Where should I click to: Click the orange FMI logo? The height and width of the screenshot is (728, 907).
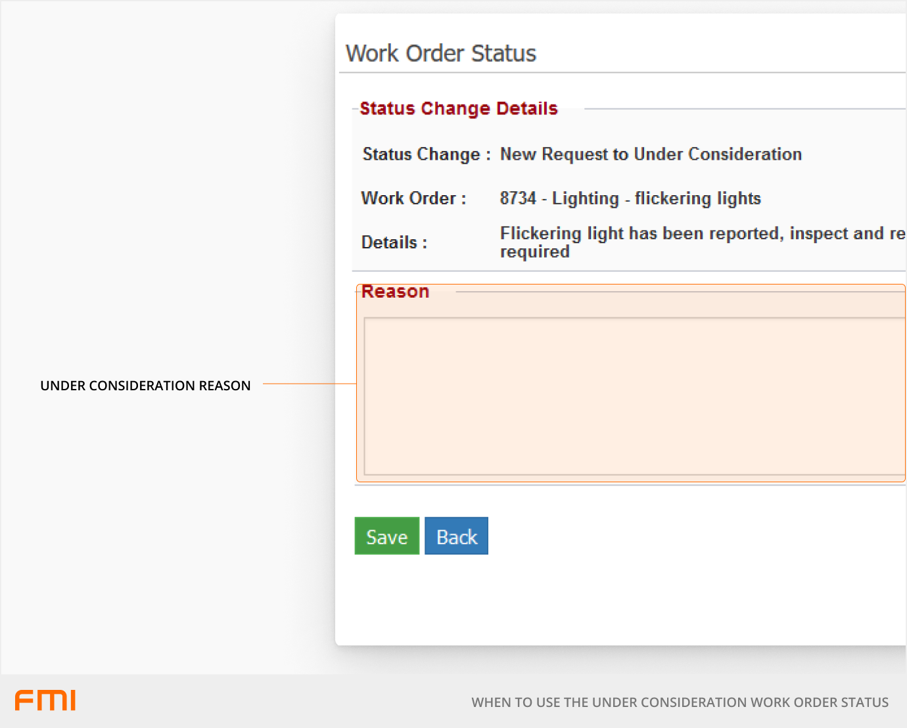[45, 700]
